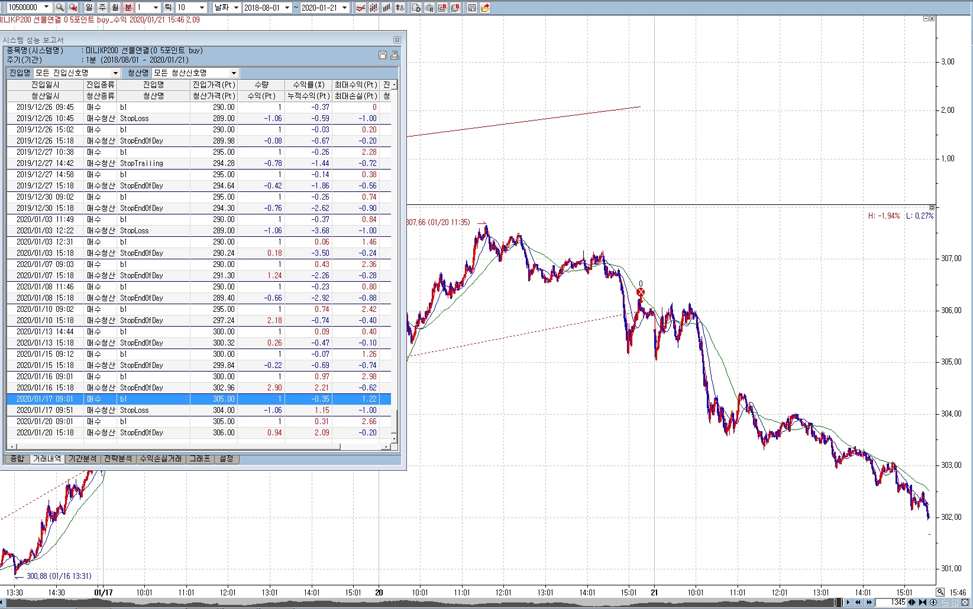
Task: Open the 청산명 exit signal dropdown
Action: [234, 73]
